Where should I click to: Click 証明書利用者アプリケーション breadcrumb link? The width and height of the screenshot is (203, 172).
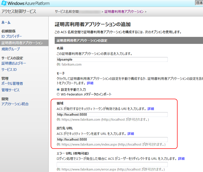click(124, 11)
